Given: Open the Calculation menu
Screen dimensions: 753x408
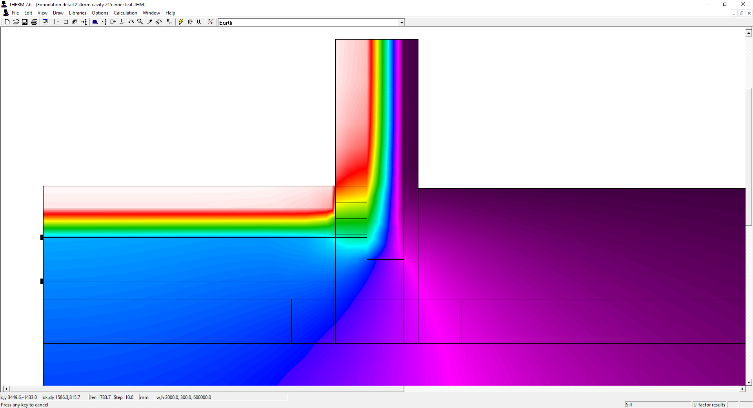Looking at the screenshot, I should coord(125,13).
